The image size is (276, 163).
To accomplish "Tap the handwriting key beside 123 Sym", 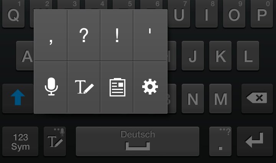I will click(x=55, y=141).
